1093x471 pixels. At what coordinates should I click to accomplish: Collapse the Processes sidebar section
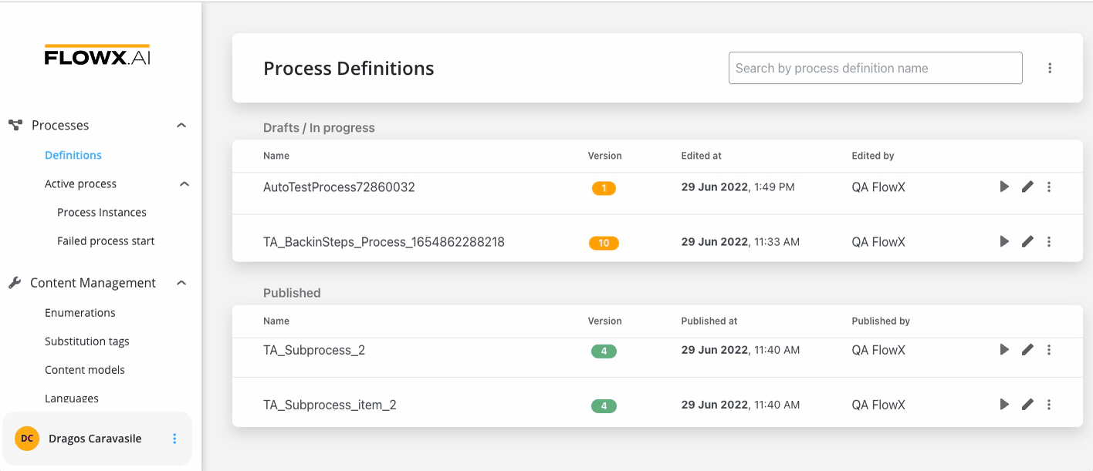tap(181, 125)
